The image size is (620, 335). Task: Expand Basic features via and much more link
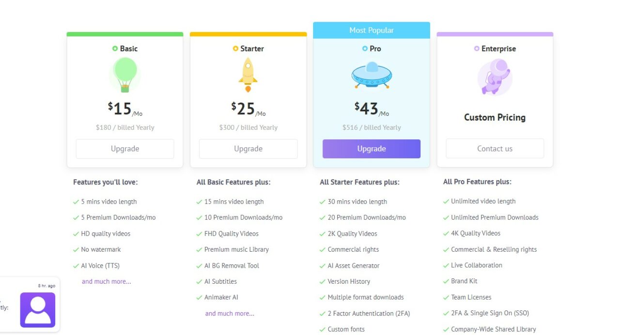(106, 281)
